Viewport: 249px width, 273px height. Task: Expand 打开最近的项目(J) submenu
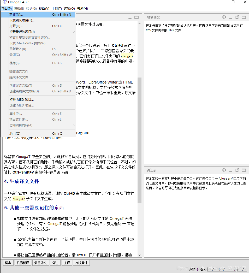(x=38, y=32)
